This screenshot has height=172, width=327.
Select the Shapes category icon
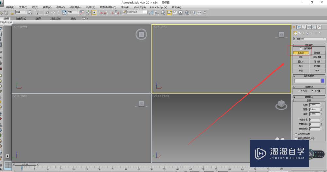[x=300, y=33]
